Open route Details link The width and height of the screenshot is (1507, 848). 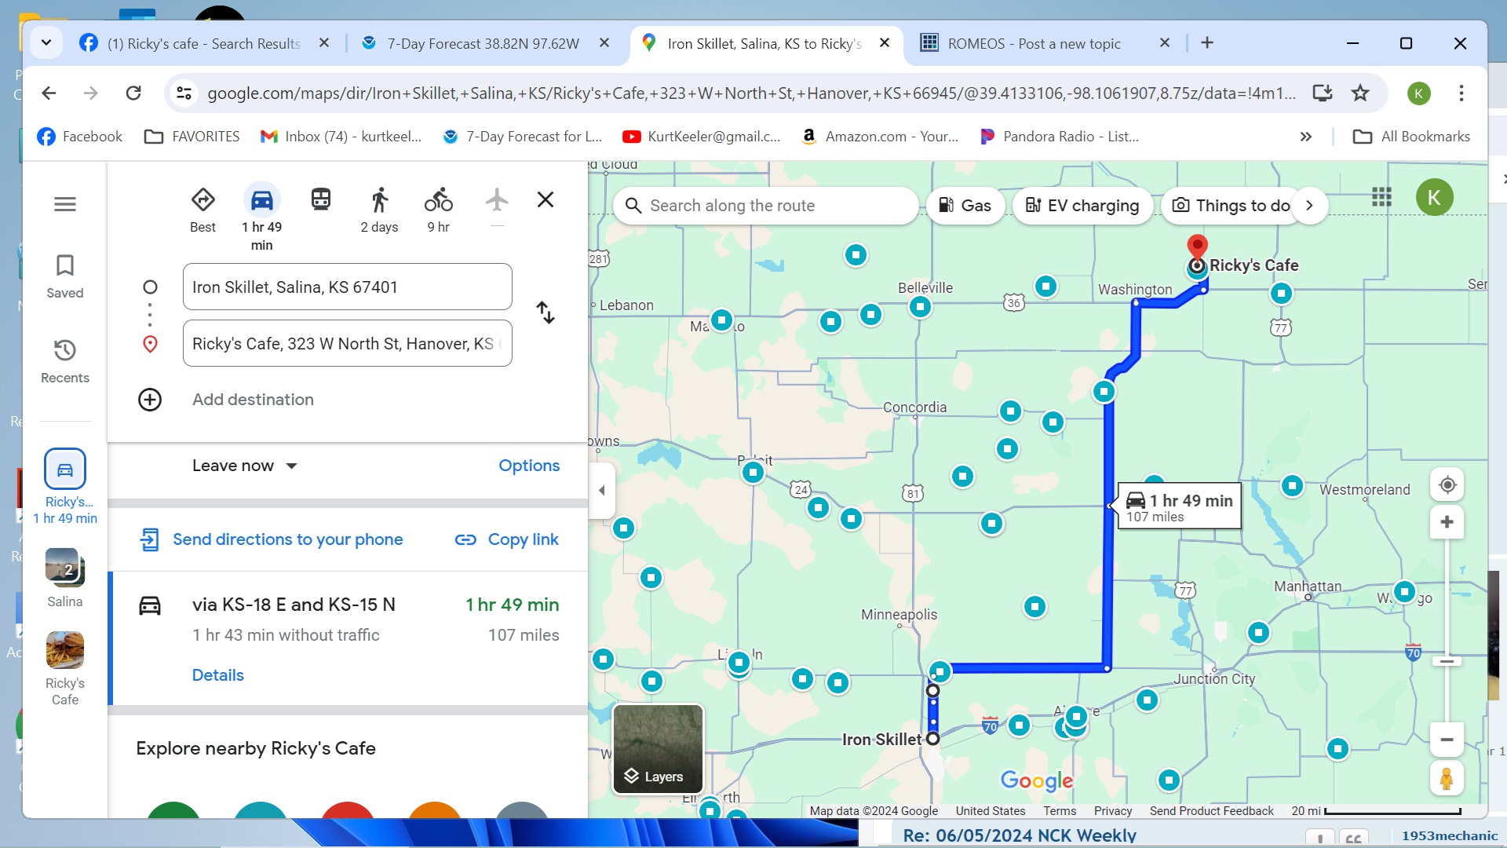(x=217, y=675)
